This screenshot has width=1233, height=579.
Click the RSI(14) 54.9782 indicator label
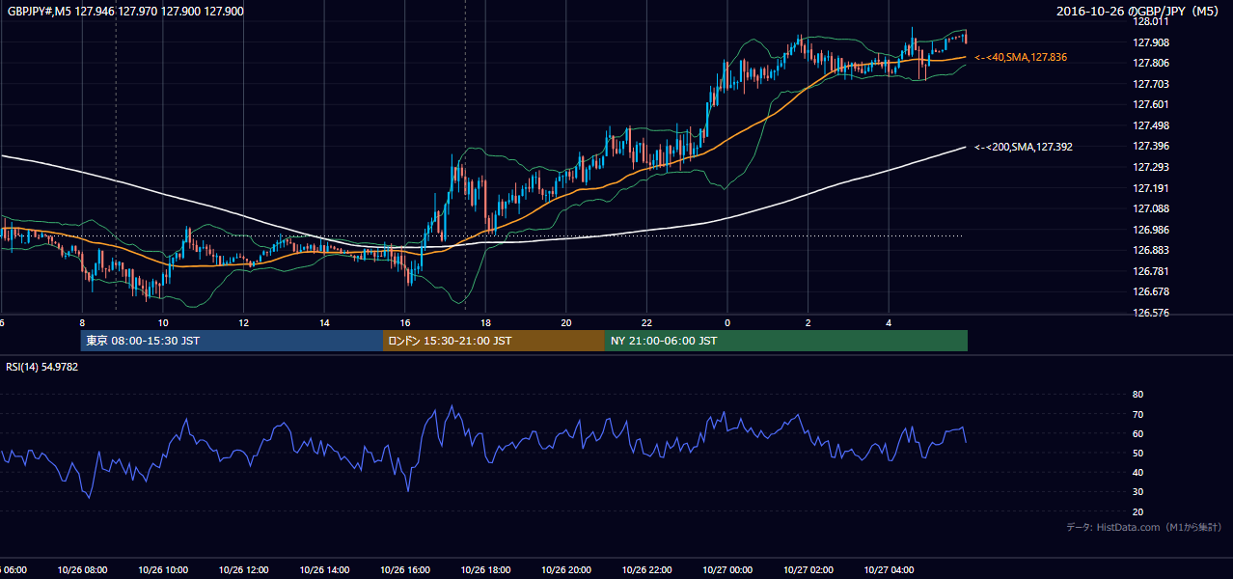[42, 367]
